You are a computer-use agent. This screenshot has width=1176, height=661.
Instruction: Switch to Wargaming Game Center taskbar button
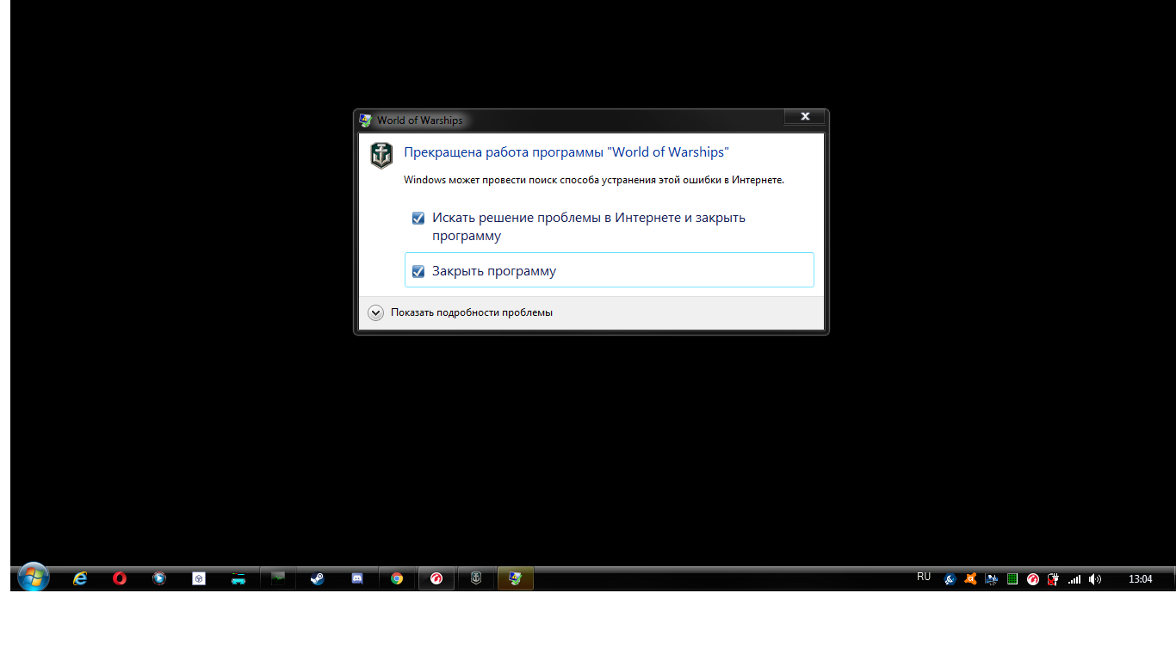point(436,578)
